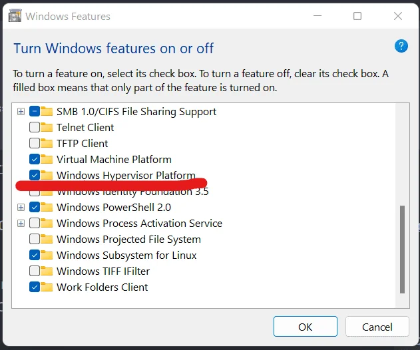Screen dimensions: 420x350
Task: Click the Virtual Machine Platform folder icon
Action: coord(47,159)
